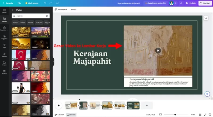Filter by the Hukum chip

point(39,23)
